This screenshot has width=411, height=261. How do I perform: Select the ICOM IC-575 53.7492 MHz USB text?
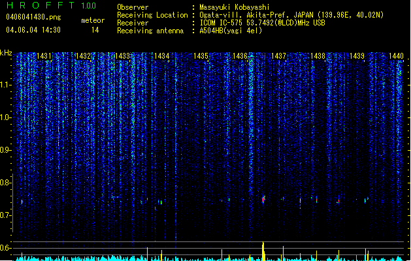pyautogui.click(x=262, y=23)
